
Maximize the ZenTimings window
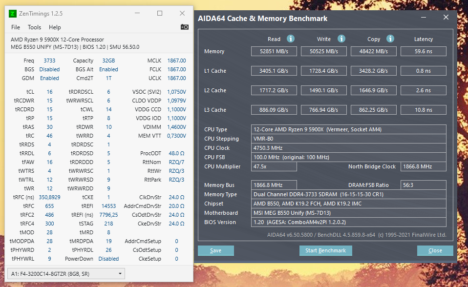(x=160, y=14)
